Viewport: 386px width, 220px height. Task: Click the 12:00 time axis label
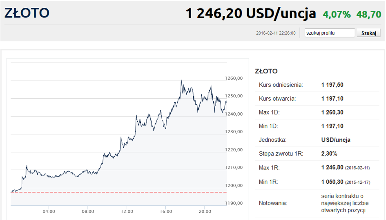pyautogui.click(x=127, y=211)
